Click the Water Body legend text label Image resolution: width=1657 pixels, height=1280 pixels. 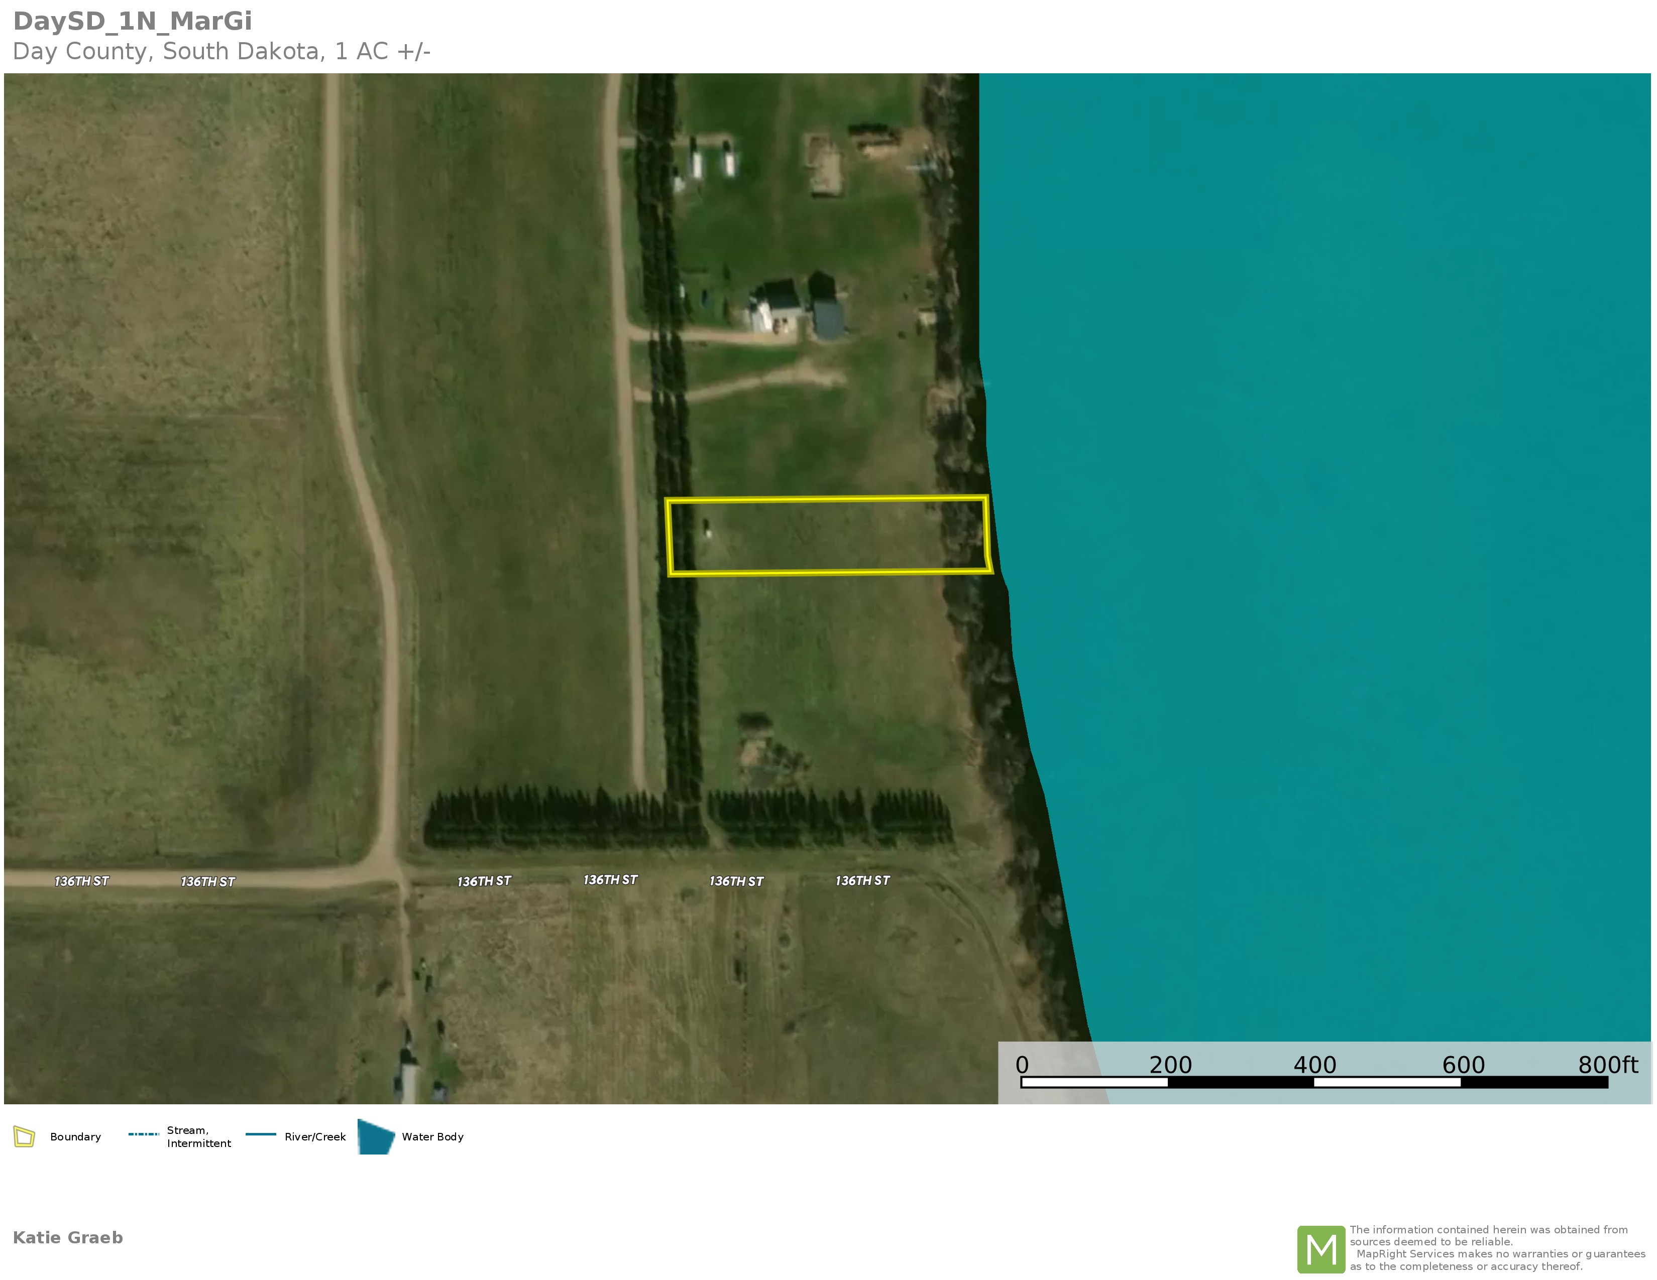click(432, 1136)
